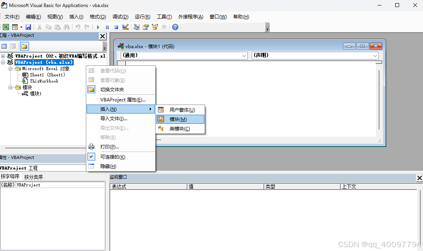Click the Redo arrow icon
This screenshot has height=251, width=423.
click(87, 27)
